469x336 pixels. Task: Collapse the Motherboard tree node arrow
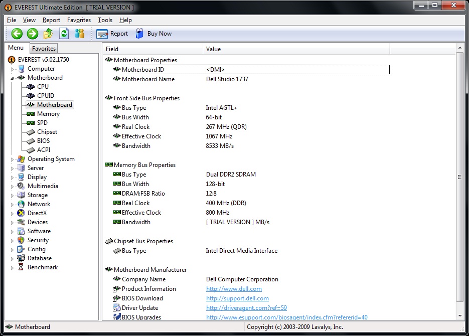click(12, 78)
